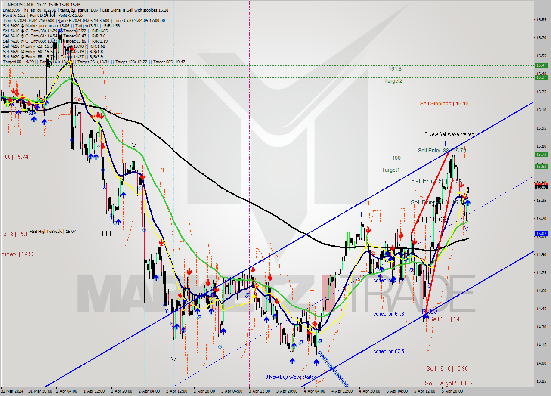
Task: Select the 'Sell Target2 | 13.86' label
Action: click(x=449, y=384)
